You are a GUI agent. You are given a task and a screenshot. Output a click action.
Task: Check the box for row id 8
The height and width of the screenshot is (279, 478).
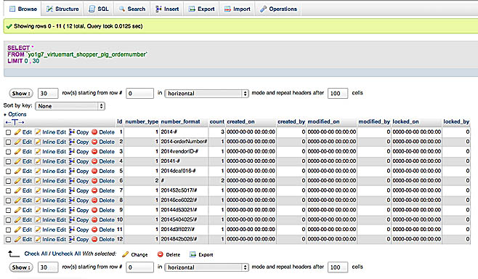point(8,201)
